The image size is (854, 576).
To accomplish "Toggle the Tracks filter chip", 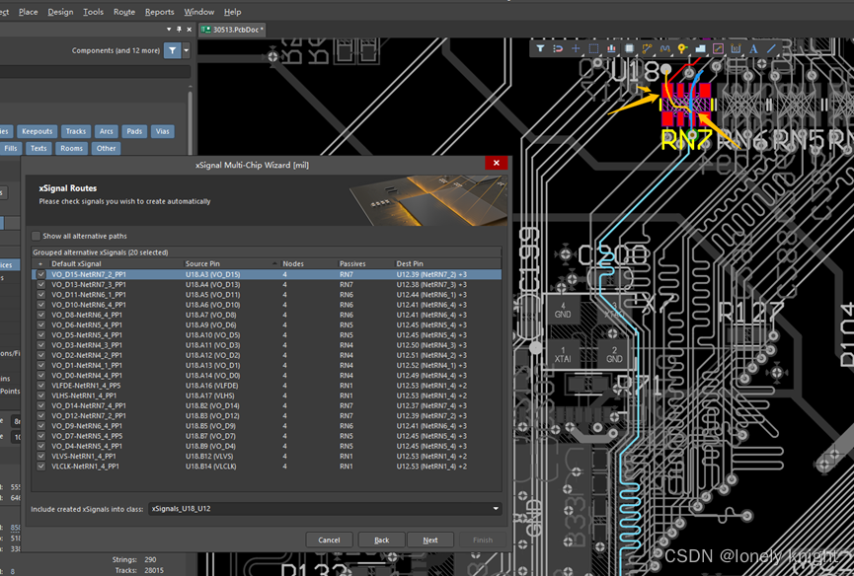I will click(76, 131).
